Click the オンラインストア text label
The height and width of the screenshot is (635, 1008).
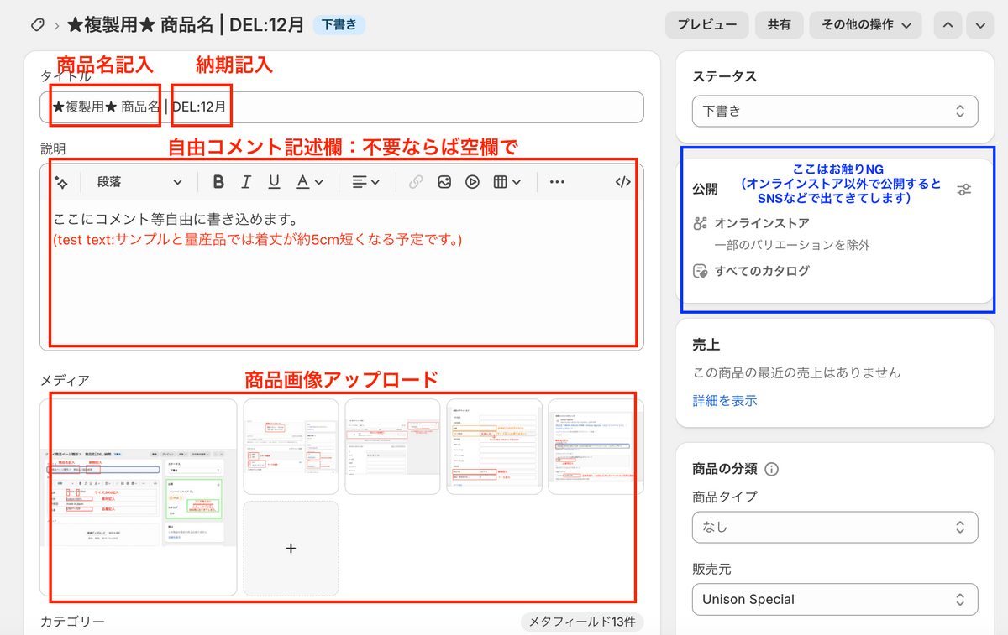click(x=762, y=223)
